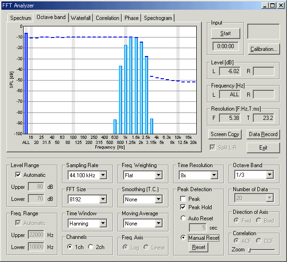Click the Level L value field
The height and width of the screenshot is (262, 287).
pyautogui.click(x=230, y=71)
